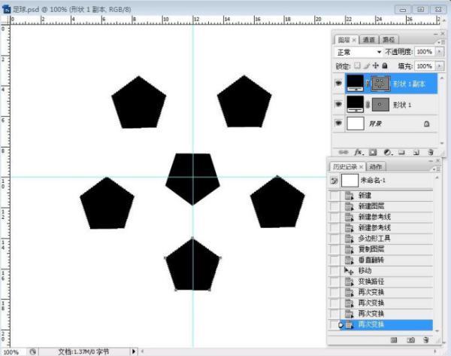Delete current state in History panel

click(426, 340)
